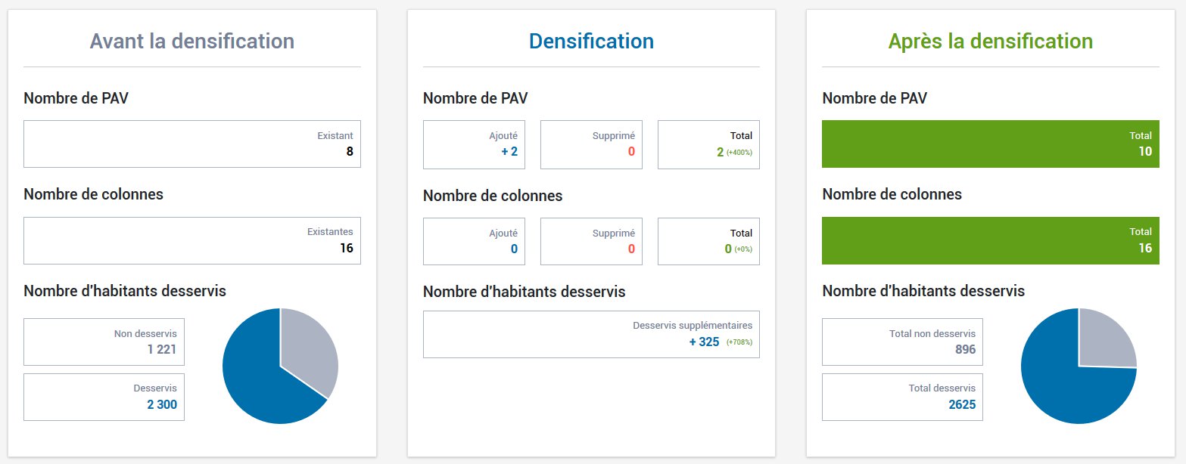The height and width of the screenshot is (464, 1186).
Task: Click the "Avant la densification" panel heading
Action: [192, 41]
